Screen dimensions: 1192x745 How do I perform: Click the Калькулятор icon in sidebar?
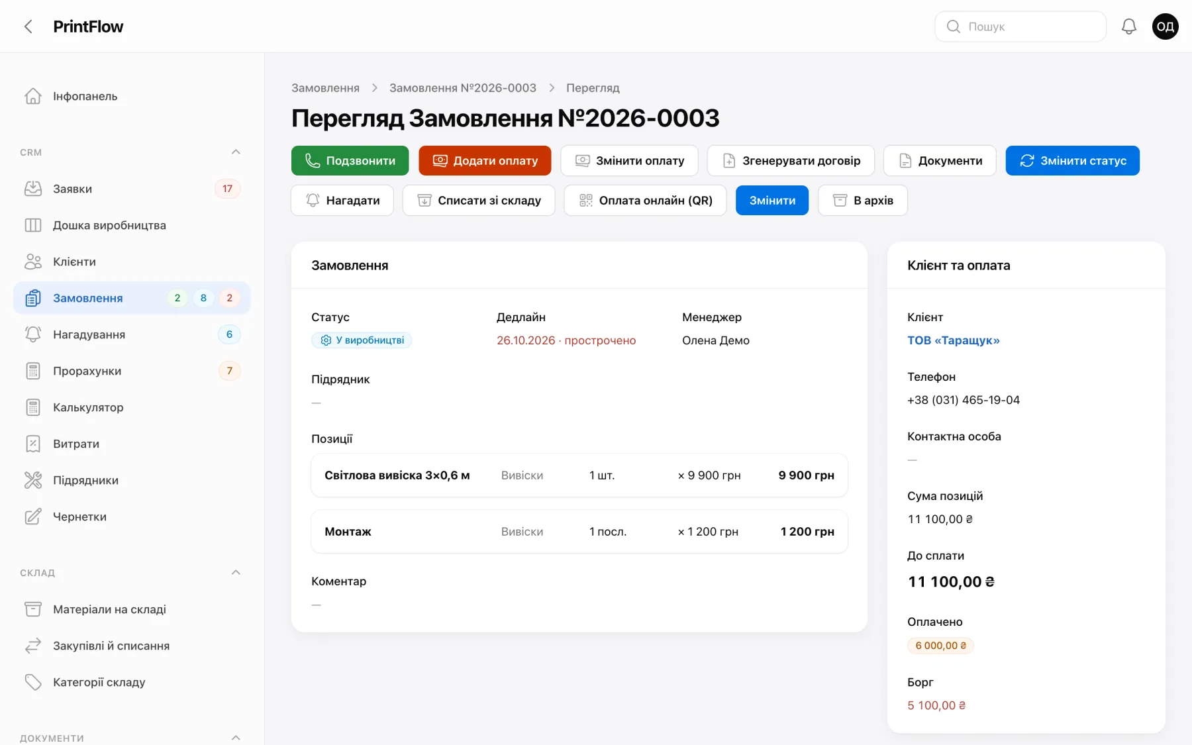(33, 407)
